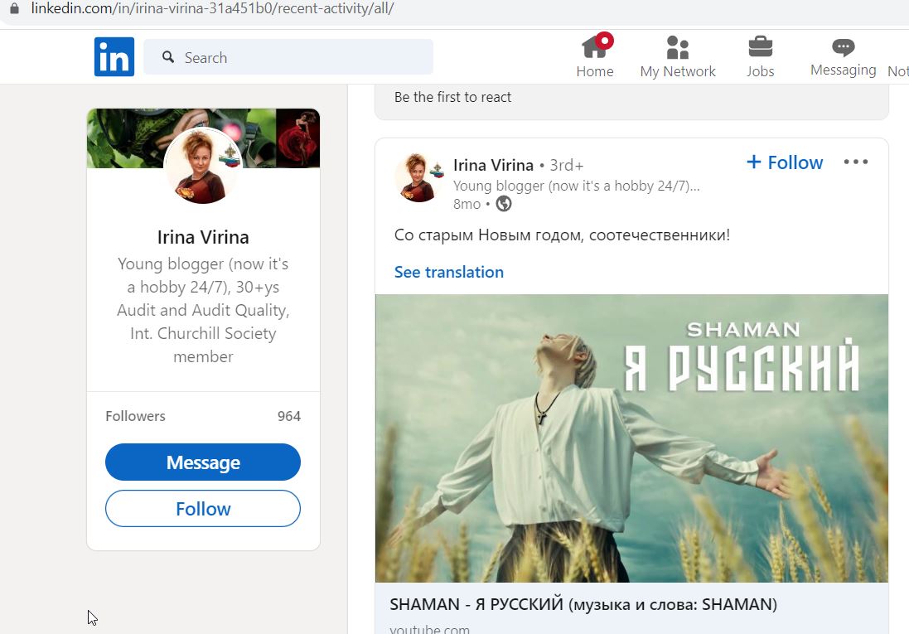Go to Jobs section
909x634 pixels.
760,56
